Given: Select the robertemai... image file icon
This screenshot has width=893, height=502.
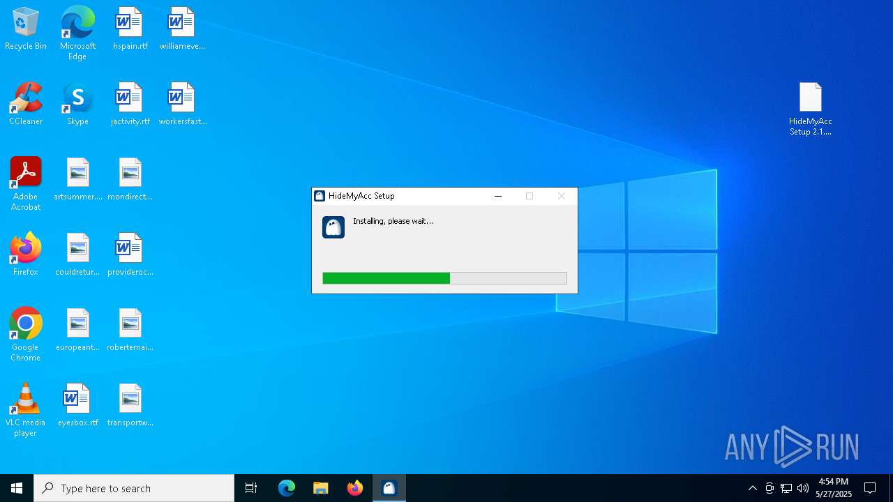Looking at the screenshot, I should click(x=130, y=330).
